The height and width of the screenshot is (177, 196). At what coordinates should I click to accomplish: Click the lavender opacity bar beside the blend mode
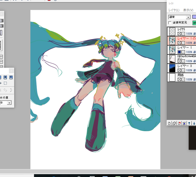click(x=194, y=17)
